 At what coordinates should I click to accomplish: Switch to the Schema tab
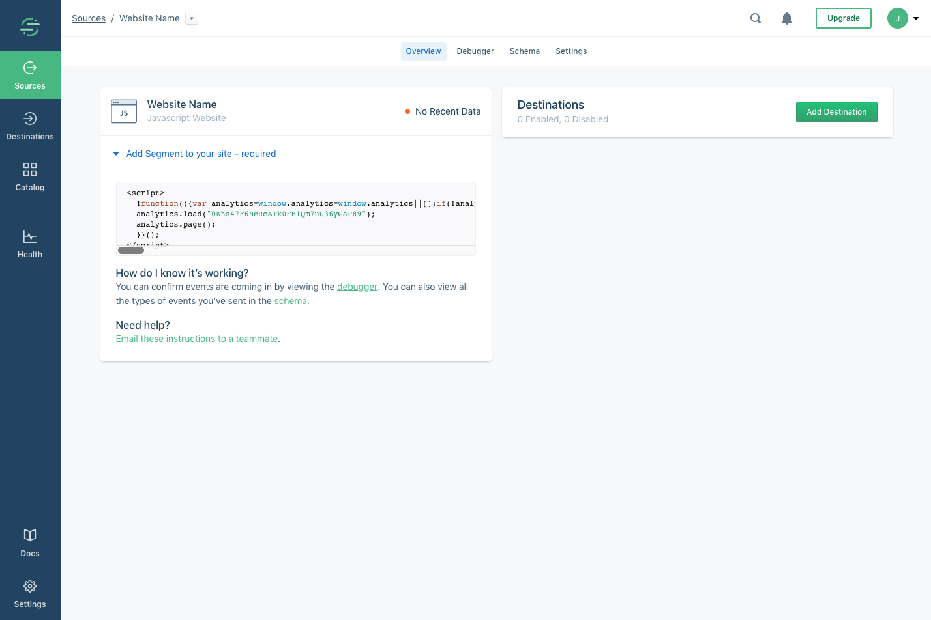pyautogui.click(x=525, y=51)
